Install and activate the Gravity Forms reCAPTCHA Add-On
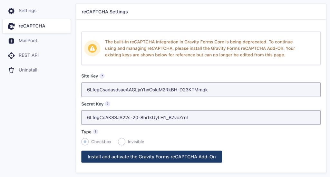The width and height of the screenshot is (330, 177). 151,157
